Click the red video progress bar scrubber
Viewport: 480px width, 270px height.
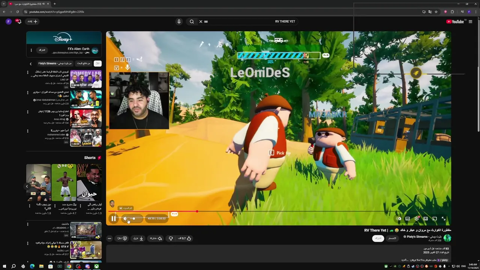point(197,211)
